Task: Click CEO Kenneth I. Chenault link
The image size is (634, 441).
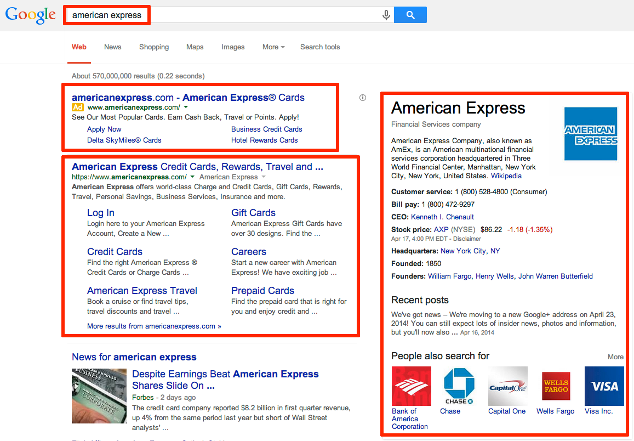Action: pos(442,217)
